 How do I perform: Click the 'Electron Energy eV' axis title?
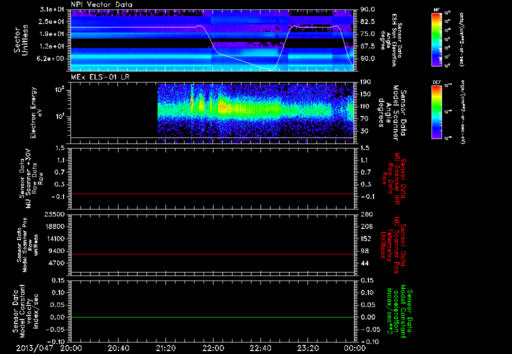(36, 112)
